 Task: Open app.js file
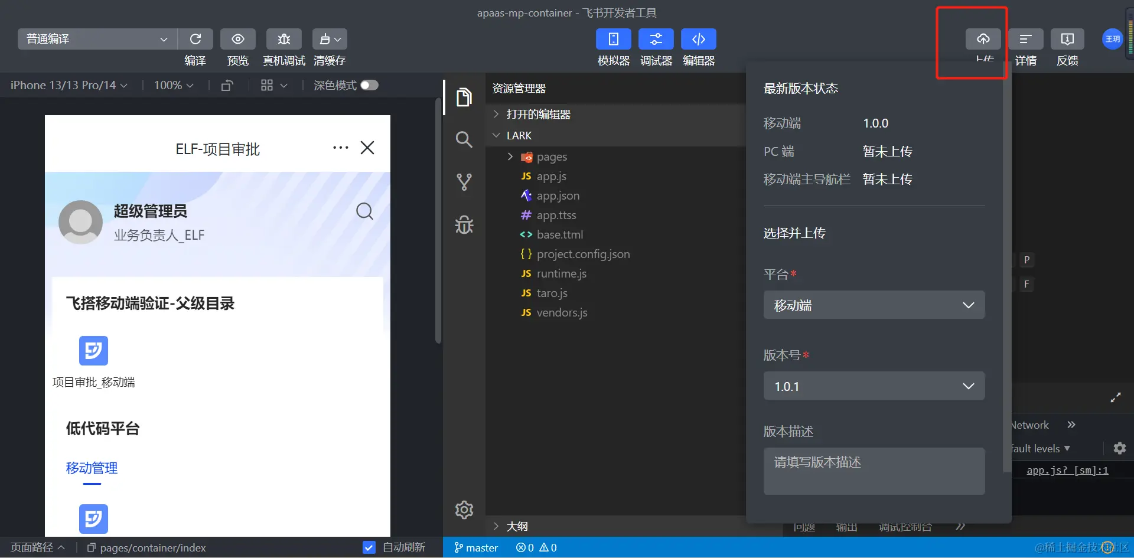coord(615,177)
